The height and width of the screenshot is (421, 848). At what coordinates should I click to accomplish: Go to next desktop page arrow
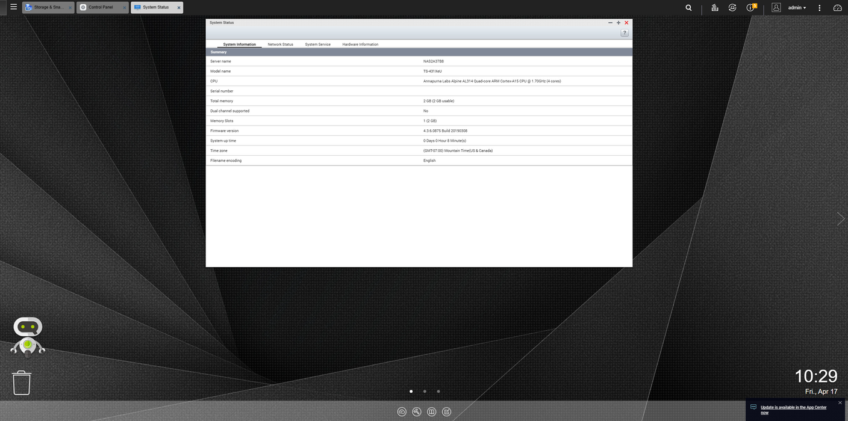click(x=841, y=218)
